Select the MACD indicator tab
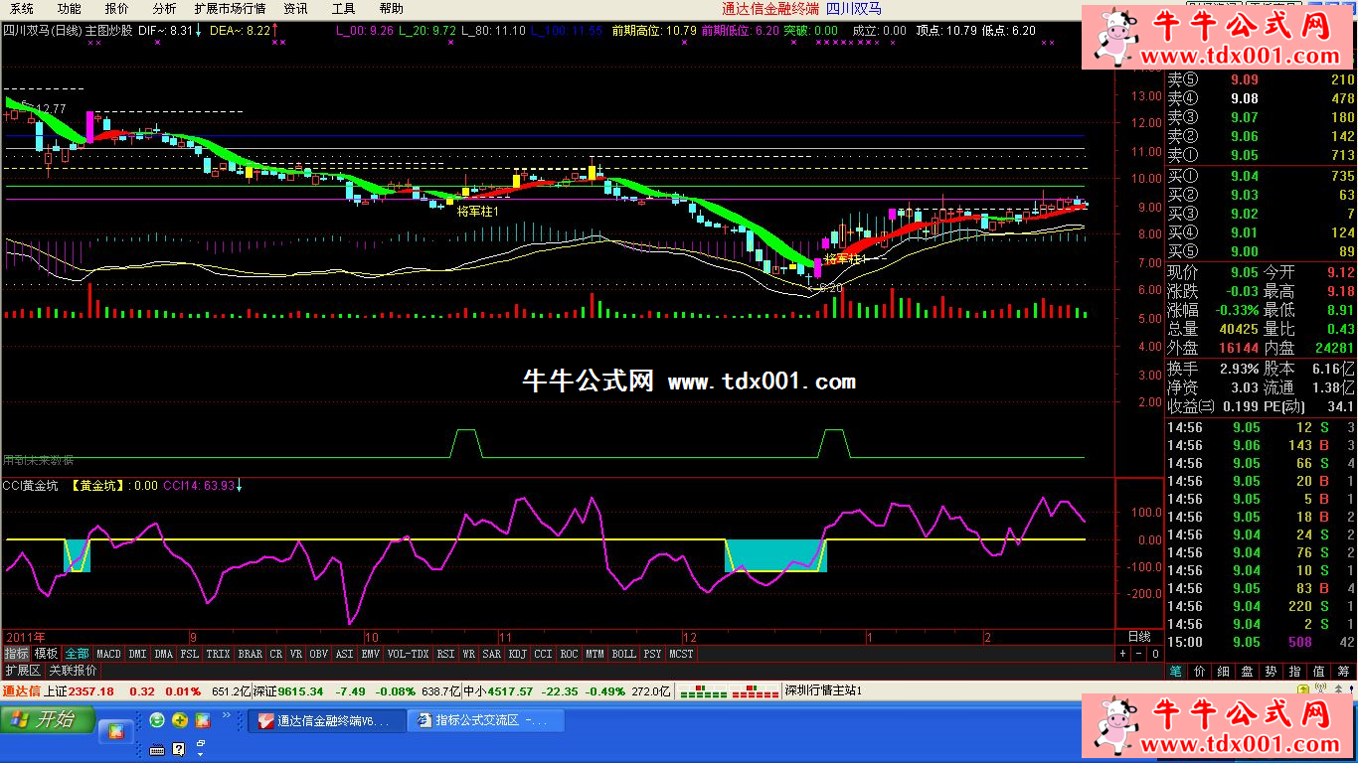1358x763 pixels. click(108, 654)
